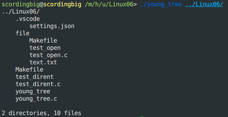Select the young_tree binary entry

point(33,91)
